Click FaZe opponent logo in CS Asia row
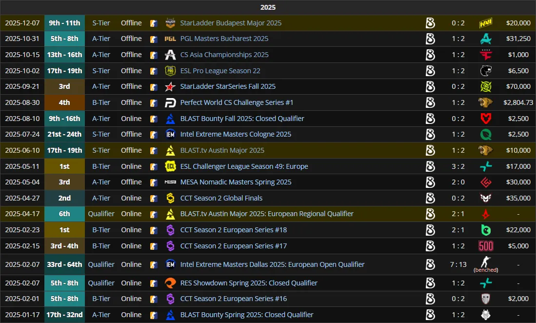The width and height of the screenshot is (536, 323). pos(485,55)
